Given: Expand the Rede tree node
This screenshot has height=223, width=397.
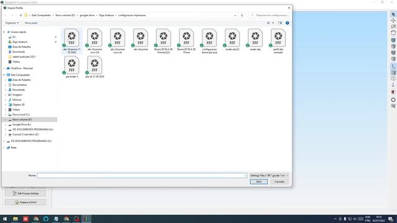Looking at the screenshot, I should [4, 147].
